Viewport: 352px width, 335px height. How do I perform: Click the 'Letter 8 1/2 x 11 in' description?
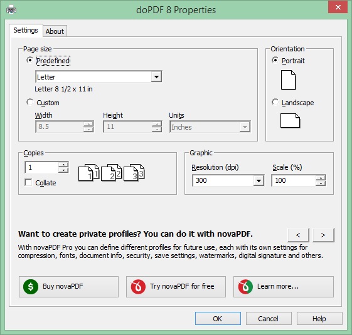tap(63, 89)
